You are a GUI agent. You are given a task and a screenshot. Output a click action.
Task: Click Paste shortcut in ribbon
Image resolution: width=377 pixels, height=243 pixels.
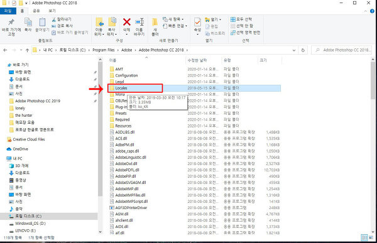(70, 32)
